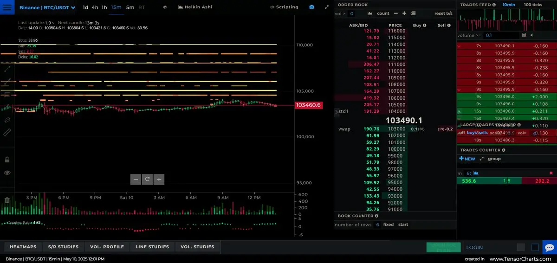The height and width of the screenshot is (263, 557).
Task: Open the S/R STUDIES panel
Action: 63,247
